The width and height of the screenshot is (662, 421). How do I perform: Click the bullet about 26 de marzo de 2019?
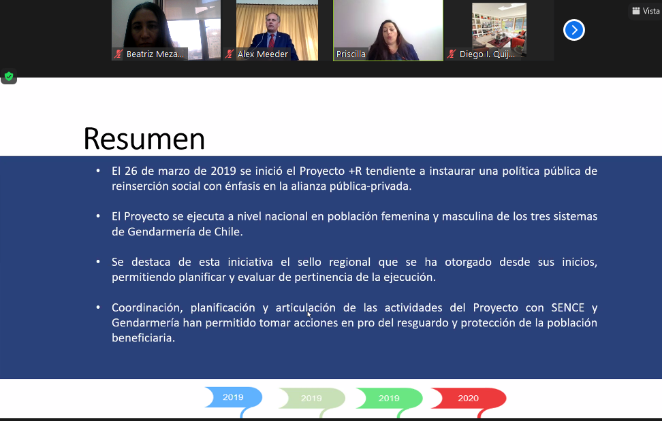click(x=354, y=178)
